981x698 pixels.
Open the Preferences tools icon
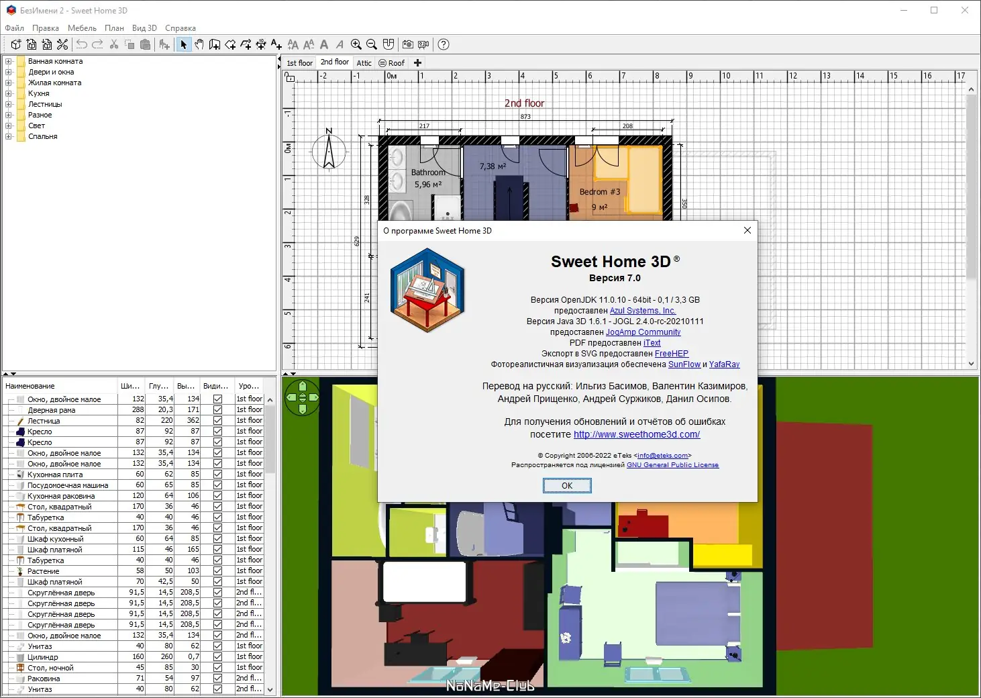(62, 44)
